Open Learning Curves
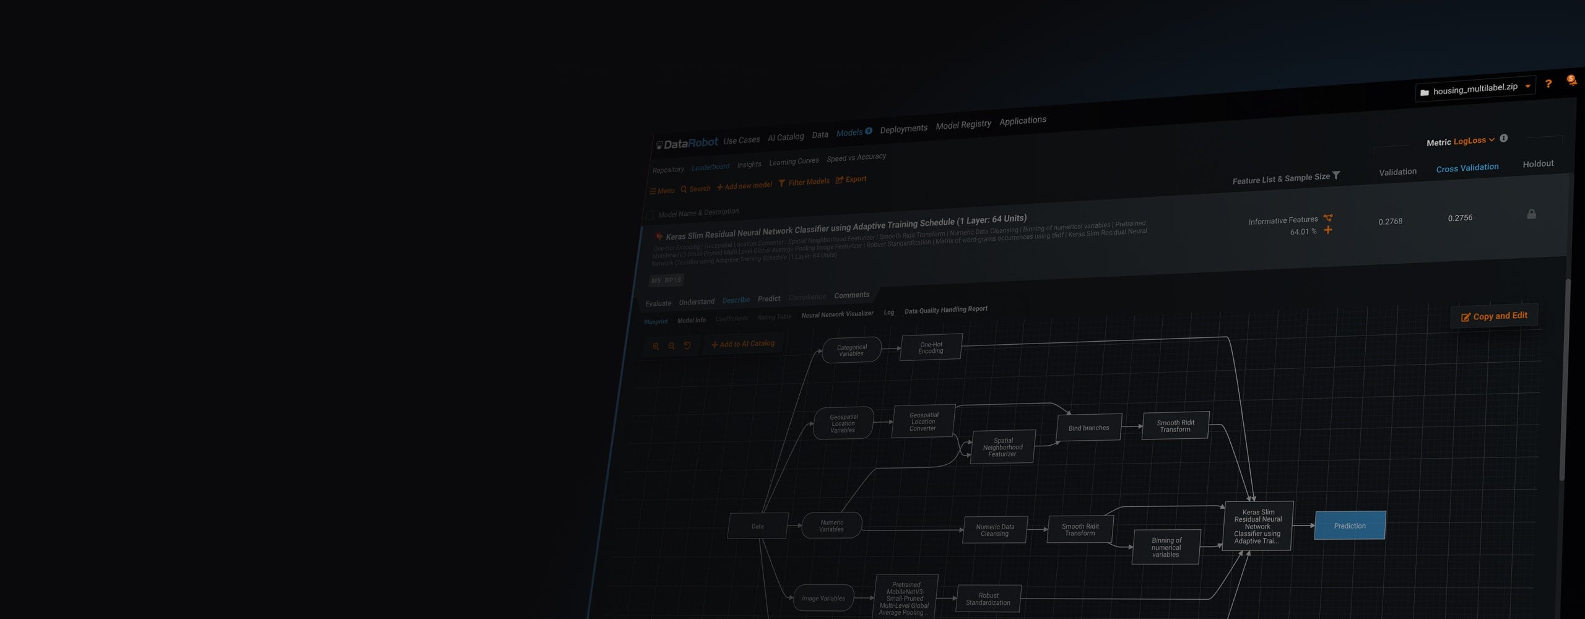This screenshot has height=619, width=1585. point(794,162)
